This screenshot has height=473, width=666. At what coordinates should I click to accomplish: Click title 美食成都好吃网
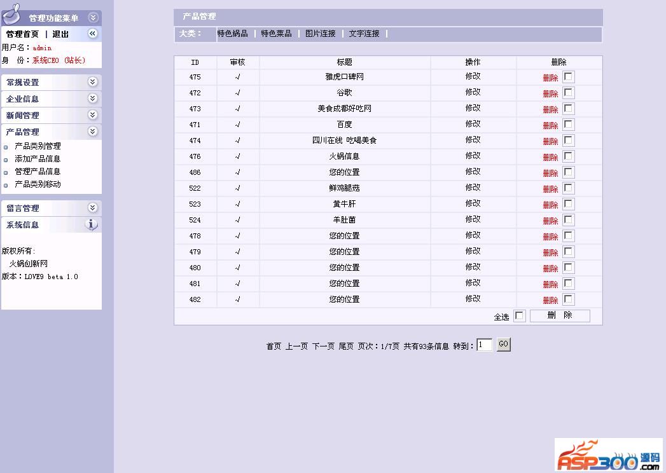pos(345,109)
